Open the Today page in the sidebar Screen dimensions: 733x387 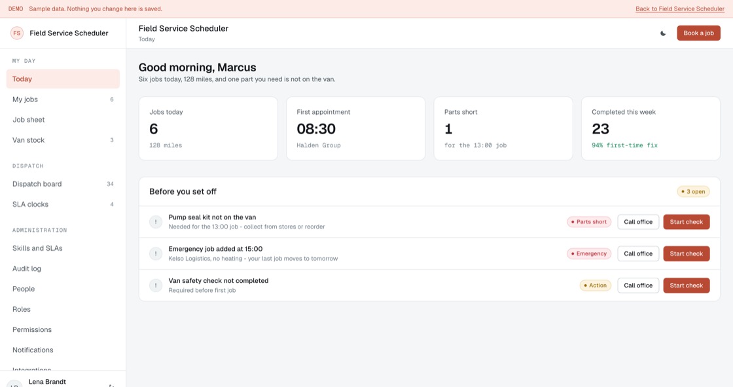[63, 79]
